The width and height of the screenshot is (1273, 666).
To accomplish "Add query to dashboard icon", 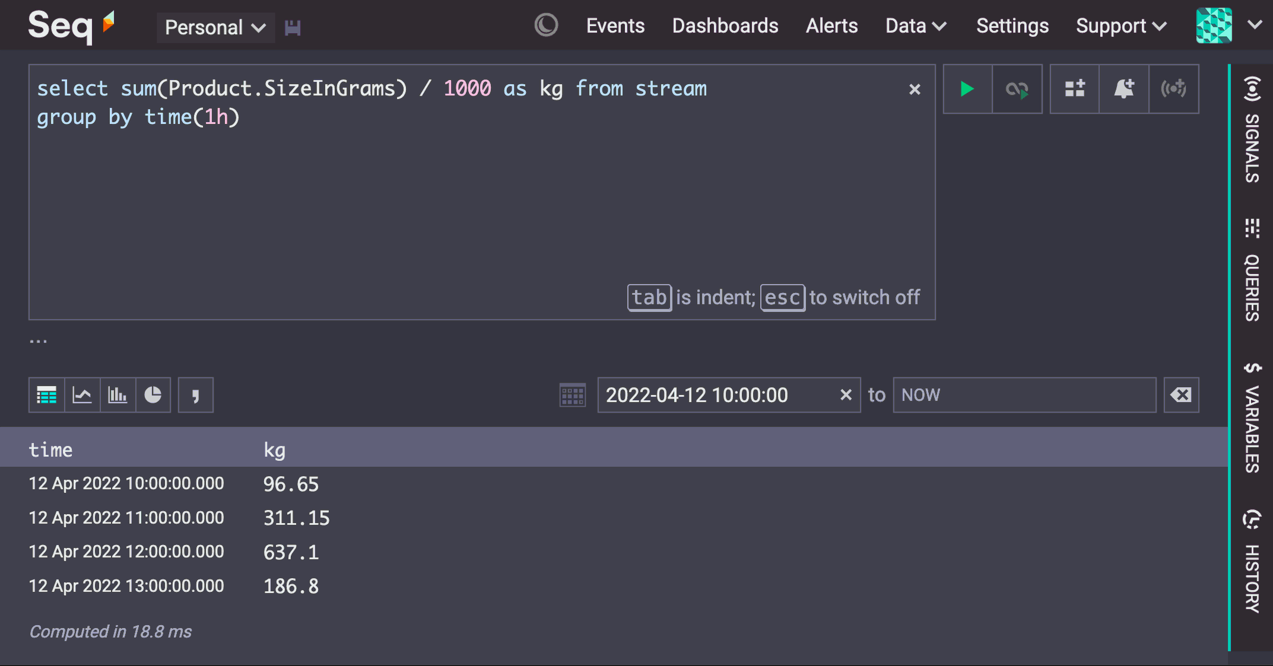I will point(1075,89).
